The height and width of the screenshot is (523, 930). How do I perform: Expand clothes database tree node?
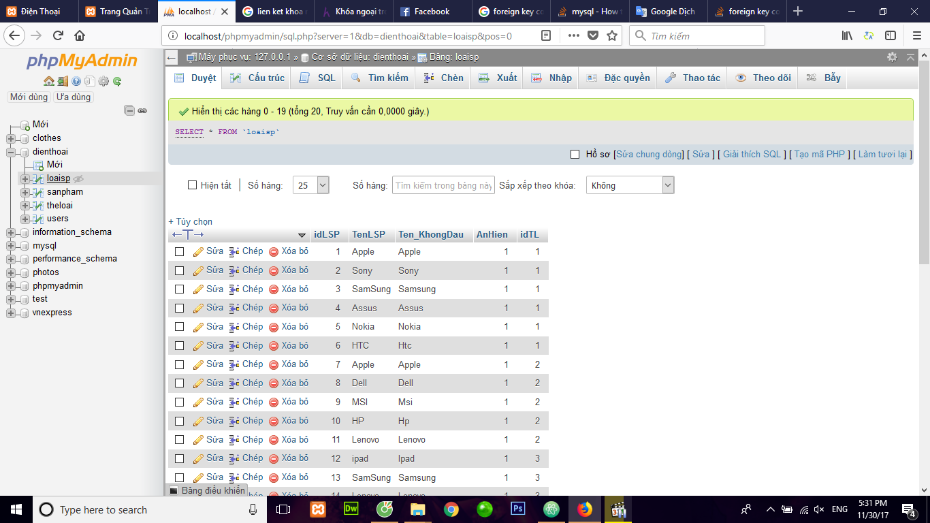click(11, 138)
